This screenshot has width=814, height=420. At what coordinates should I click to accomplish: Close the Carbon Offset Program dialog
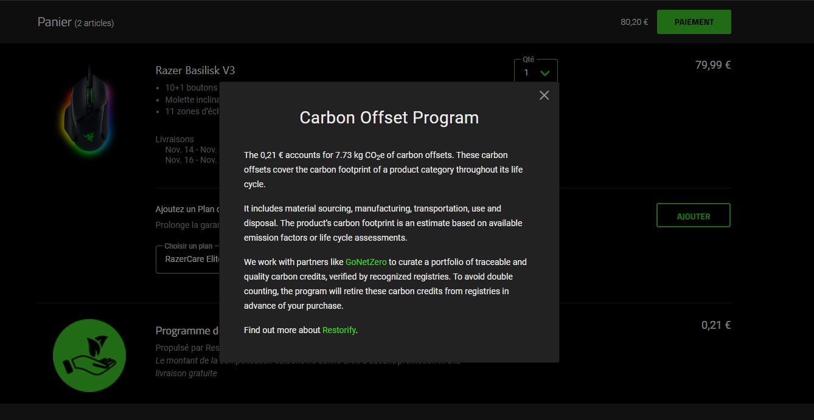click(x=544, y=95)
